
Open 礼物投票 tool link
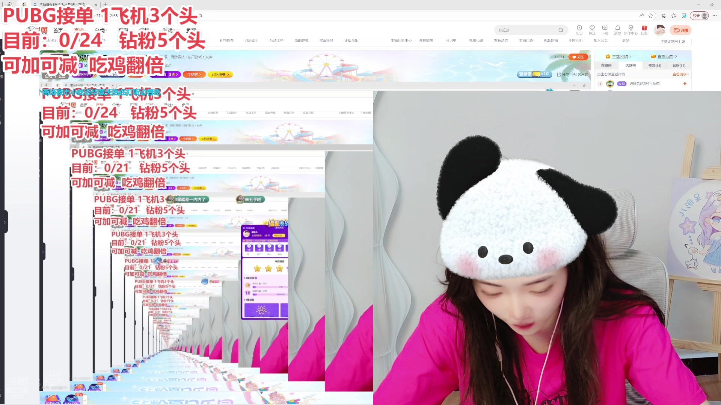pyautogui.click(x=226, y=40)
